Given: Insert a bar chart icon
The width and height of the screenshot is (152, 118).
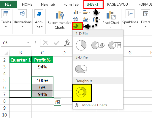Looking at the screenshot, I should [85, 13].
